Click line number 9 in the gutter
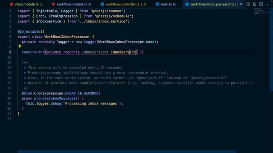 pyautogui.click(x=10, y=52)
